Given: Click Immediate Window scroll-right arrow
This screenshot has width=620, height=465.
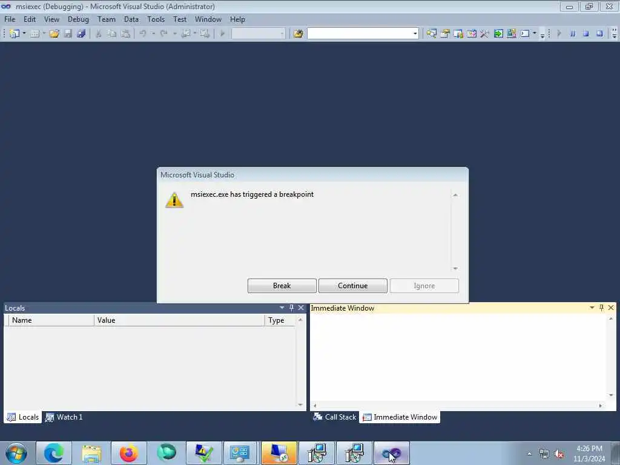Looking at the screenshot, I should [x=601, y=405].
